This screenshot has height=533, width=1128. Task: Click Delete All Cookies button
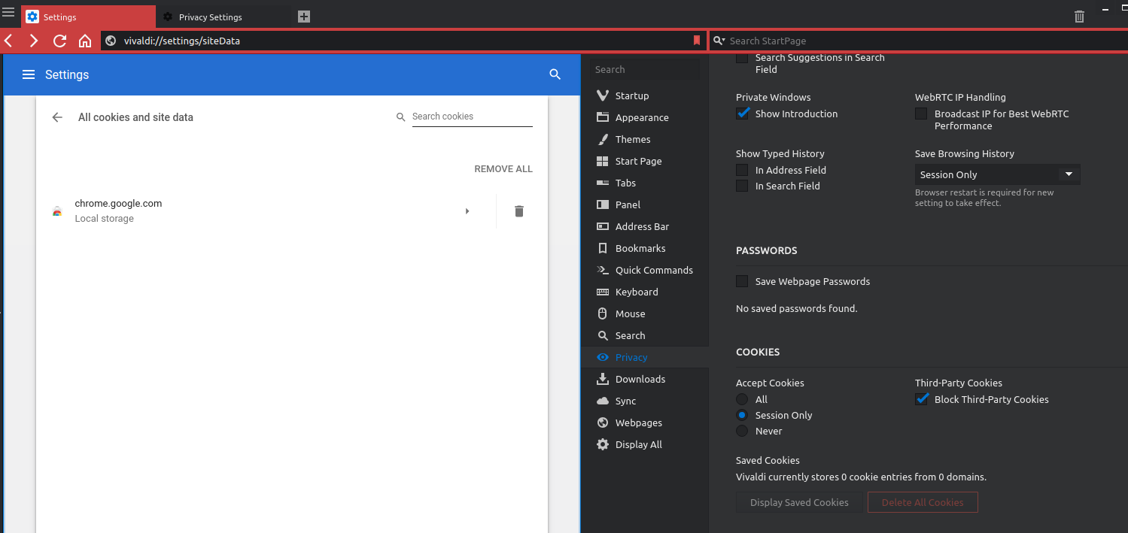(x=923, y=502)
